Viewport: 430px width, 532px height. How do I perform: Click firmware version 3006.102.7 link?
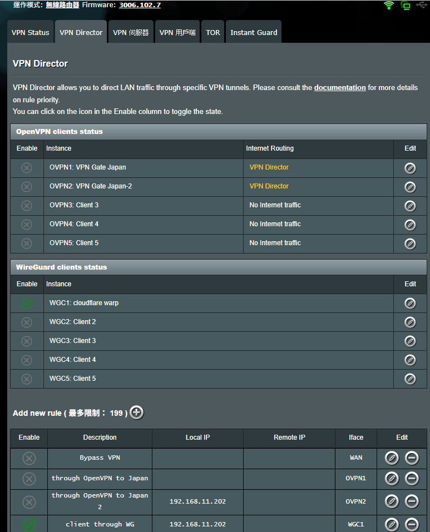(x=140, y=5)
